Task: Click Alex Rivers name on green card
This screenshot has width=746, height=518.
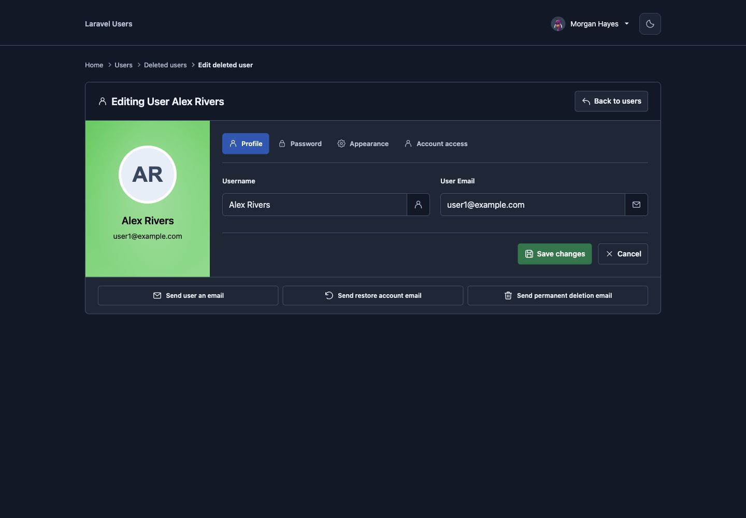Action: pos(148,221)
